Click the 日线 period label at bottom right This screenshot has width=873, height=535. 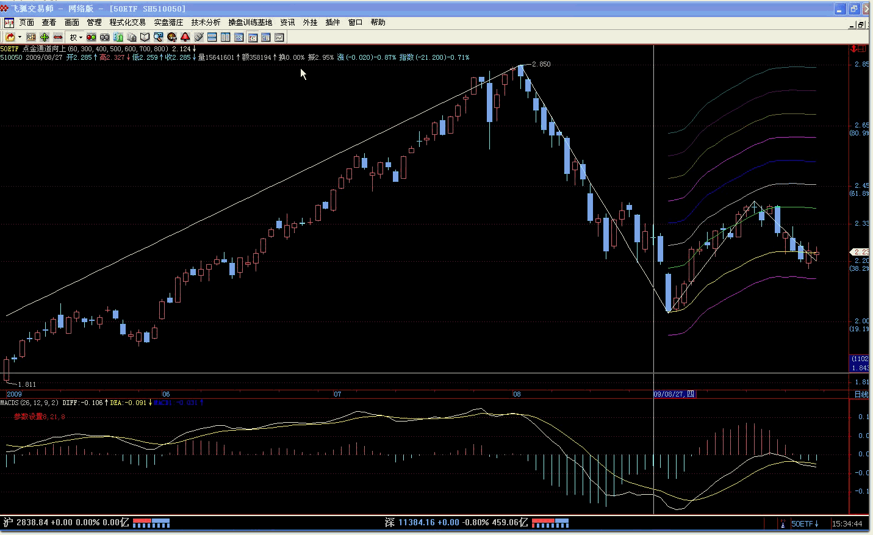coord(861,395)
